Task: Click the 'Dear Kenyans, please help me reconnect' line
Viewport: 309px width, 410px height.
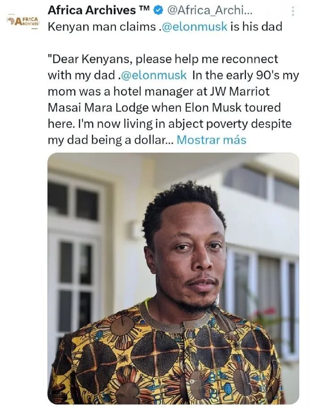Action: coord(163,59)
